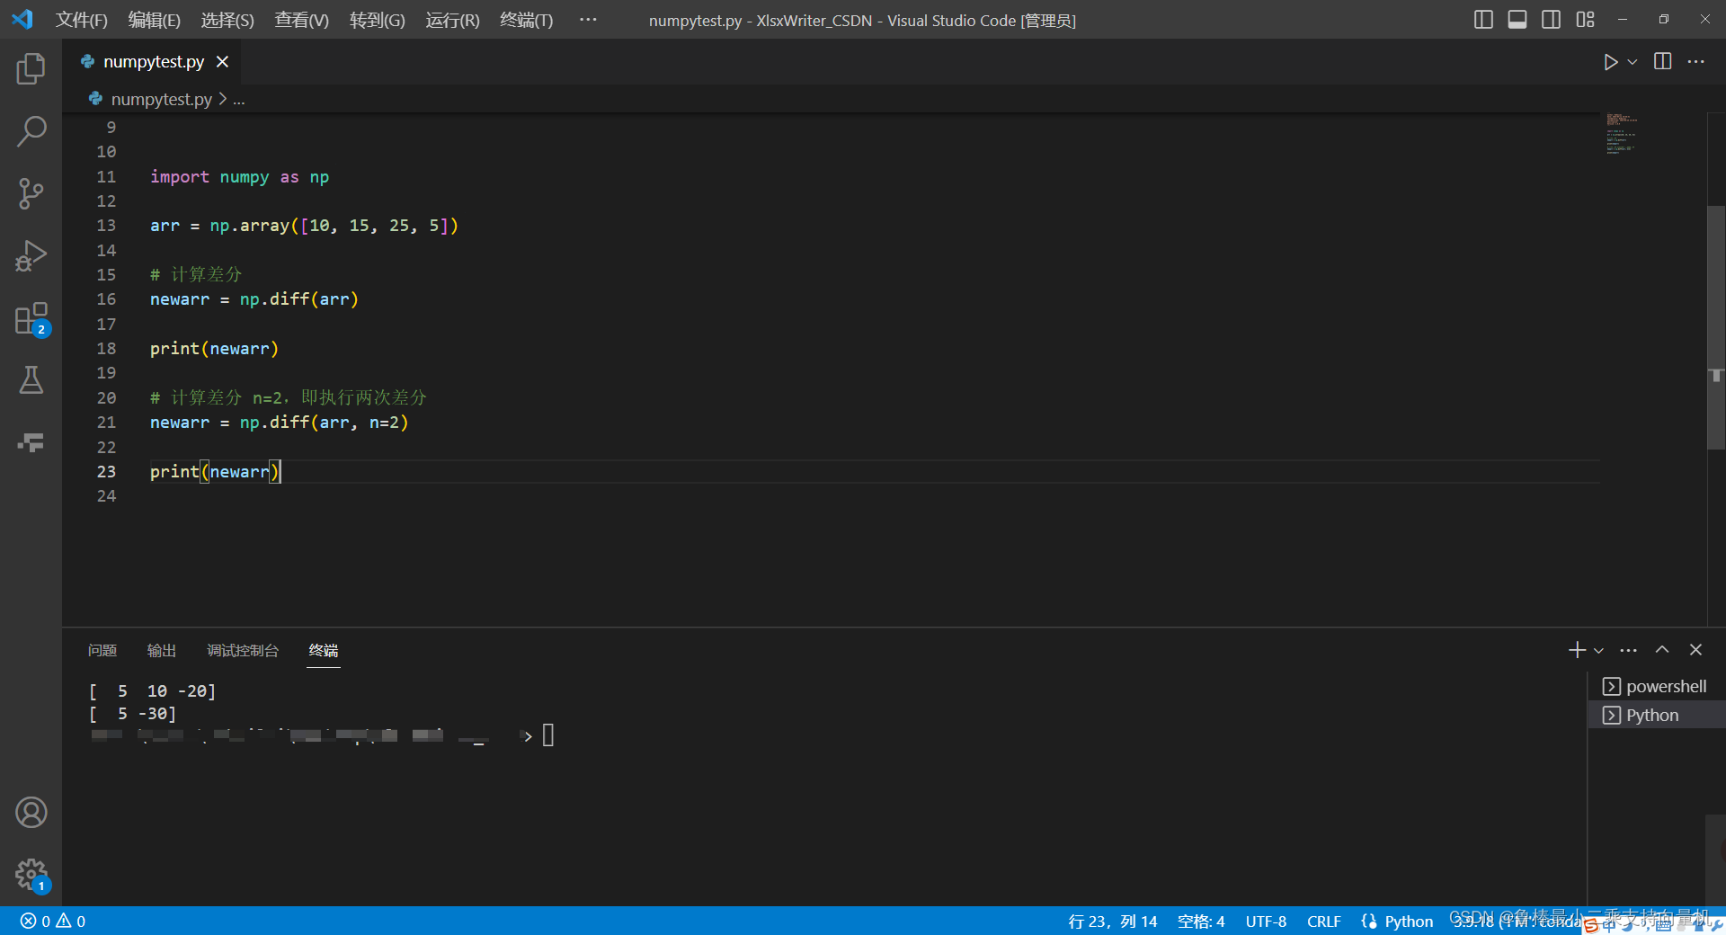Open the Testing flask view

(x=31, y=380)
